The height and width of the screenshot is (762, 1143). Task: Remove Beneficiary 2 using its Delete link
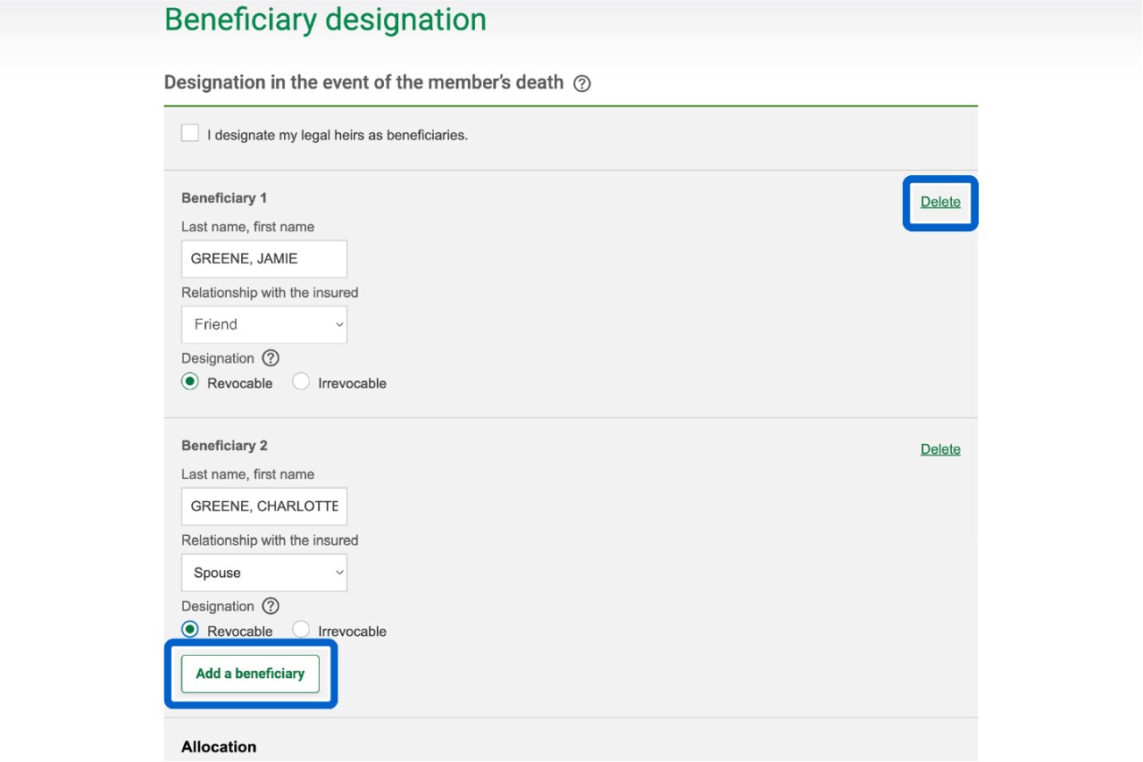940,449
